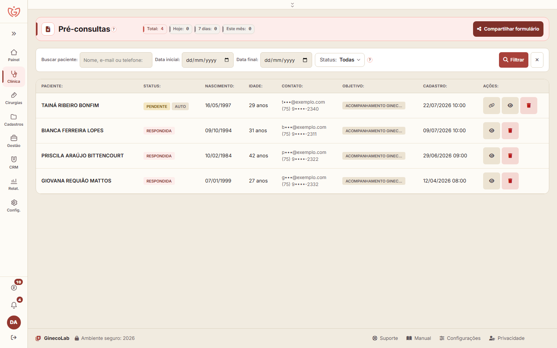Click the Total: 4 counter chip
This screenshot has height=348, width=557.
155,29
